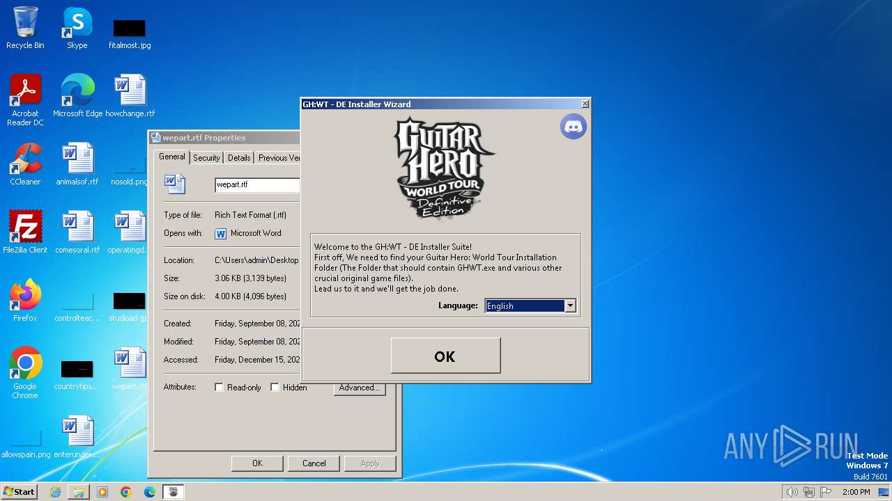The image size is (892, 501).
Task: Open the Action Center flag icon
Action: tap(826, 492)
